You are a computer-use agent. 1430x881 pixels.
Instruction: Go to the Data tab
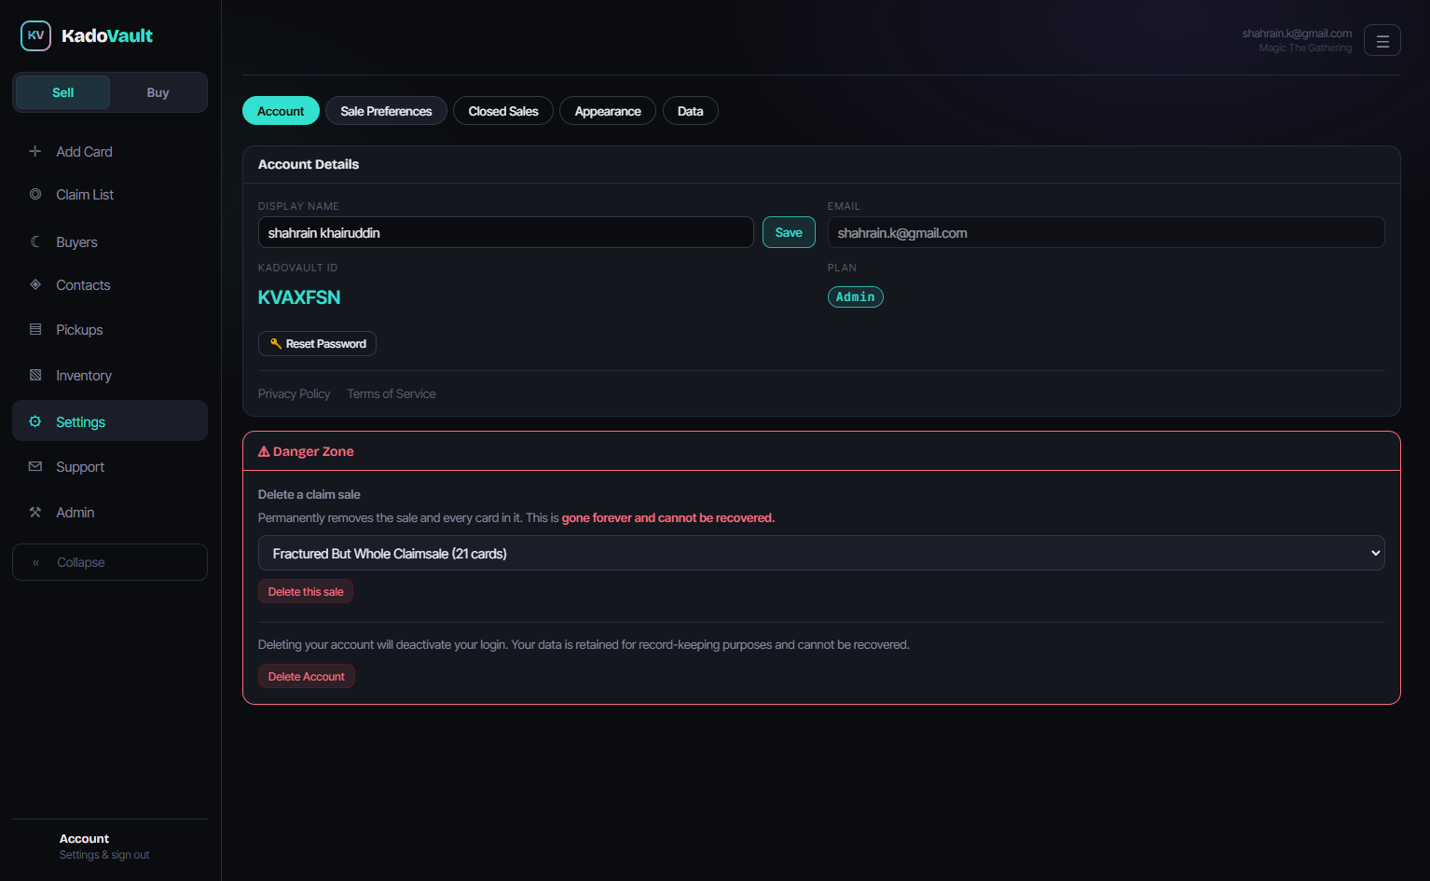691,111
